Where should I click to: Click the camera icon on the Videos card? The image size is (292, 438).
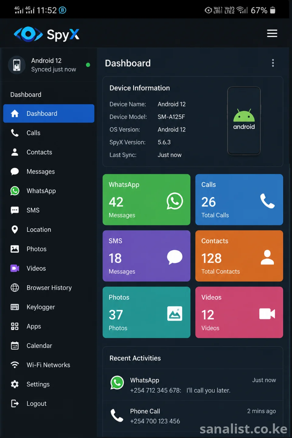coord(267,314)
